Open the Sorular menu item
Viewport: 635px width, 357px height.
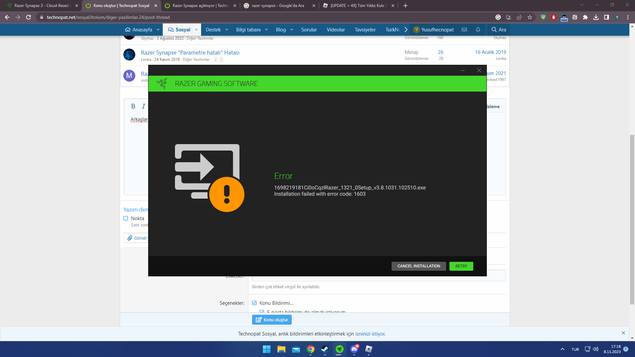[x=309, y=30]
